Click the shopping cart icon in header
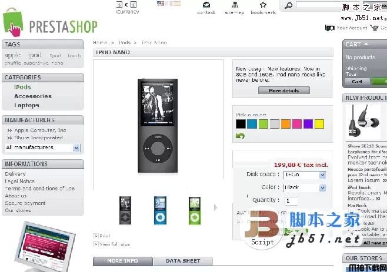Screen dimensions: 387x272 375,28
